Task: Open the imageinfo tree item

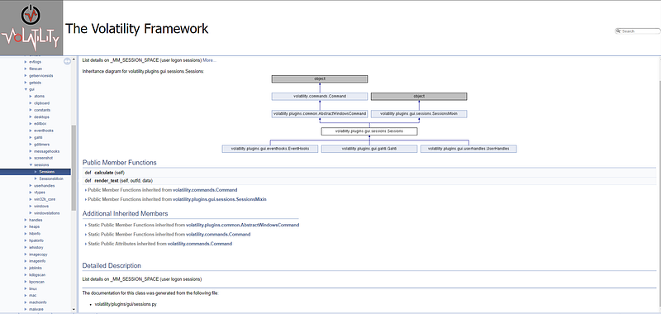Action: pyautogui.click(x=37, y=261)
